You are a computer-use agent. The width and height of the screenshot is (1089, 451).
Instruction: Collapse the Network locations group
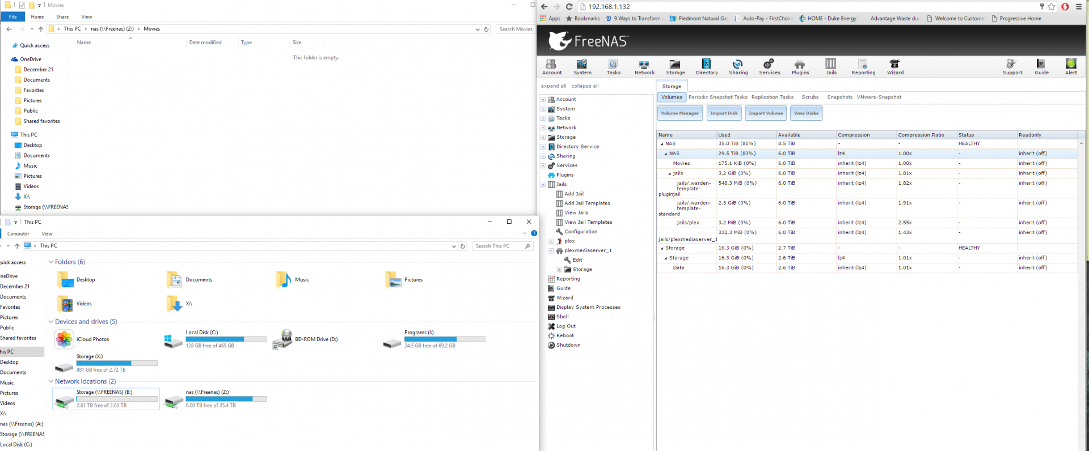(x=50, y=381)
